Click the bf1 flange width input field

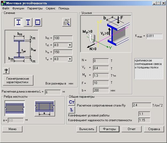[x=63, y=38]
